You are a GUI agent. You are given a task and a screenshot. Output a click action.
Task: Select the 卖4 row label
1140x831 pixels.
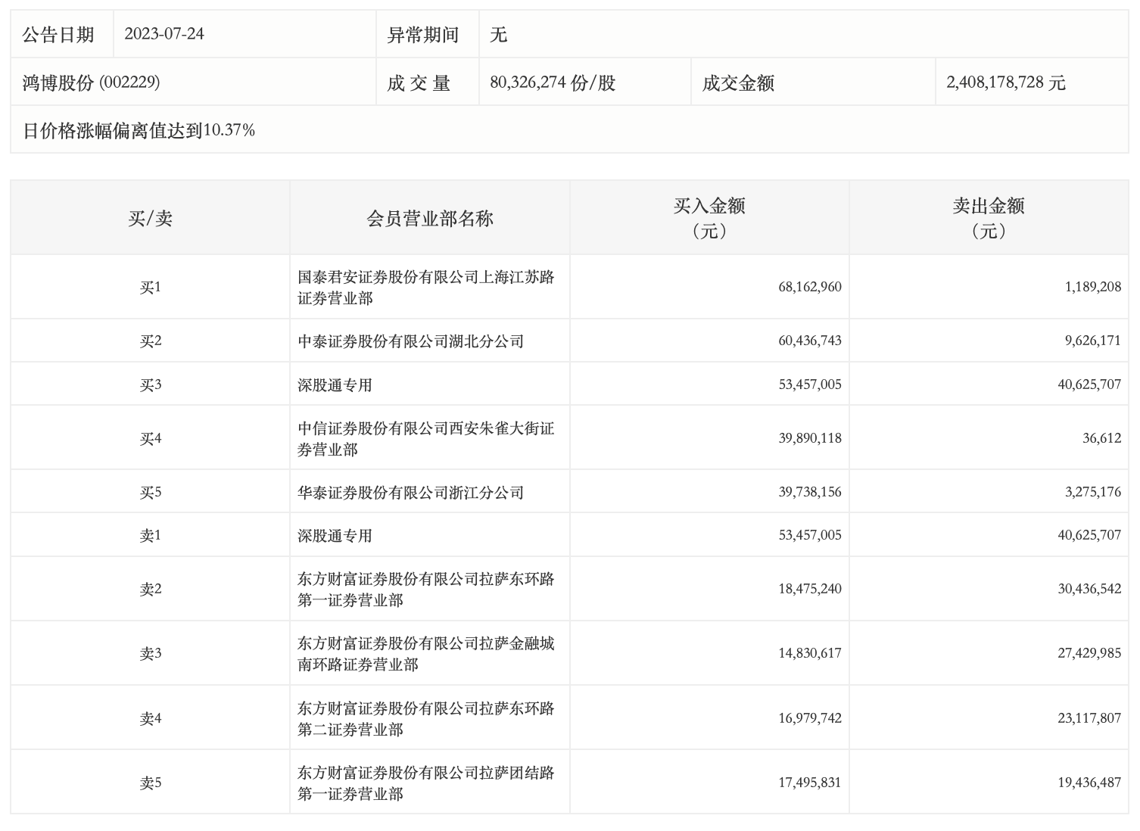[150, 718]
